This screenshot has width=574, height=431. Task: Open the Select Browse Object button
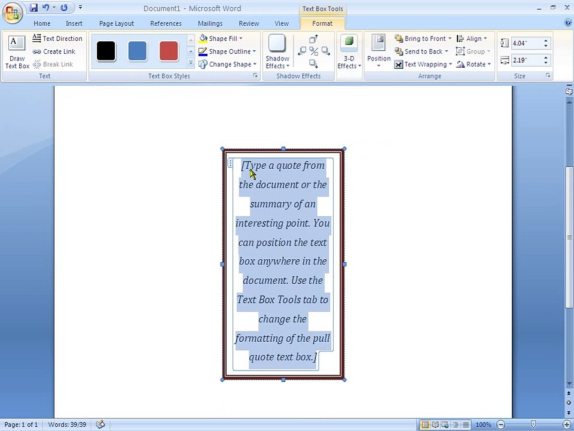pyautogui.click(x=569, y=402)
